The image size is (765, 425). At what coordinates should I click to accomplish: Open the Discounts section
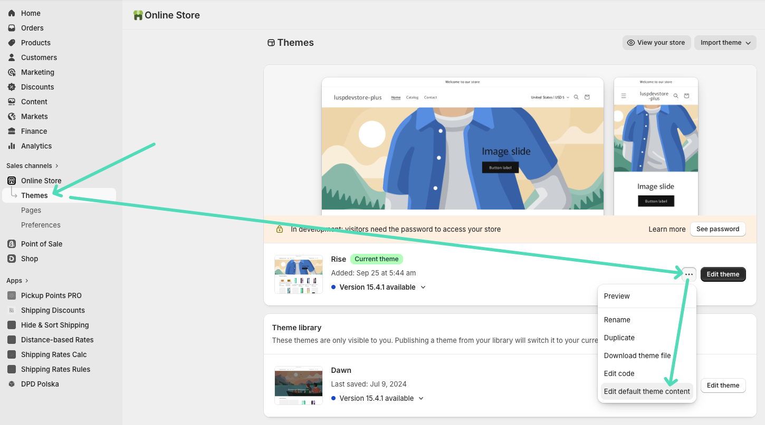(36, 86)
